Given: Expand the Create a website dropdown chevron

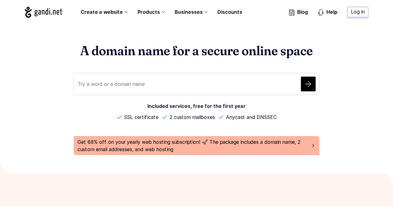Looking at the screenshot, I should pyautogui.click(x=126, y=12).
